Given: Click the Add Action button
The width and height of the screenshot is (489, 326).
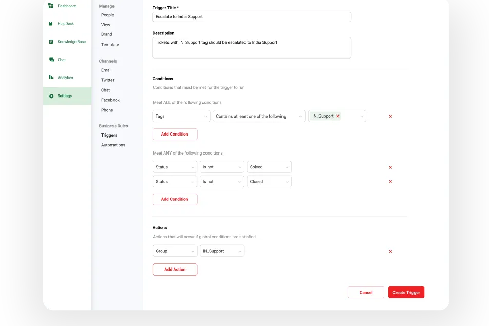Looking at the screenshot, I should (x=175, y=270).
